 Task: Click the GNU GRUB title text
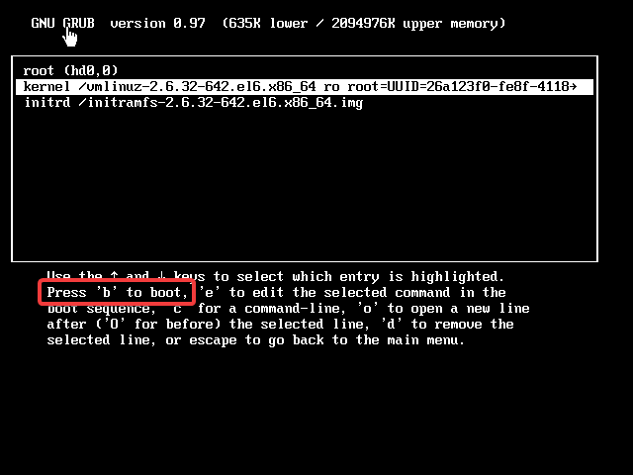pos(62,23)
